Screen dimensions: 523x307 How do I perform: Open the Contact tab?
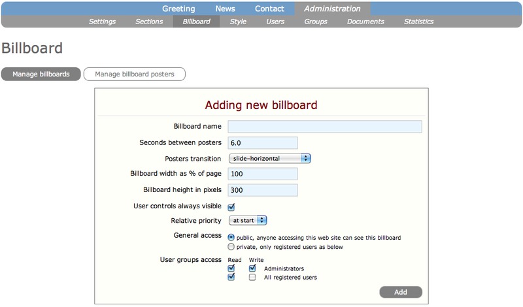pyautogui.click(x=269, y=9)
